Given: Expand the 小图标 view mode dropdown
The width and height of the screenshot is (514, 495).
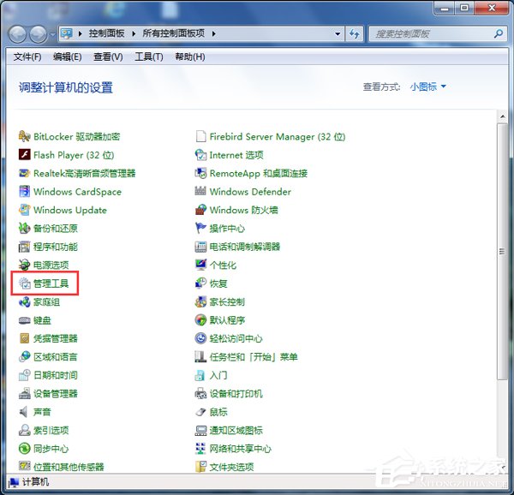Looking at the screenshot, I should point(427,86).
